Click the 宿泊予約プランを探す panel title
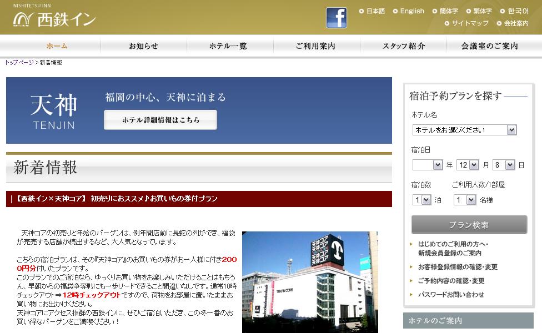 [455, 95]
